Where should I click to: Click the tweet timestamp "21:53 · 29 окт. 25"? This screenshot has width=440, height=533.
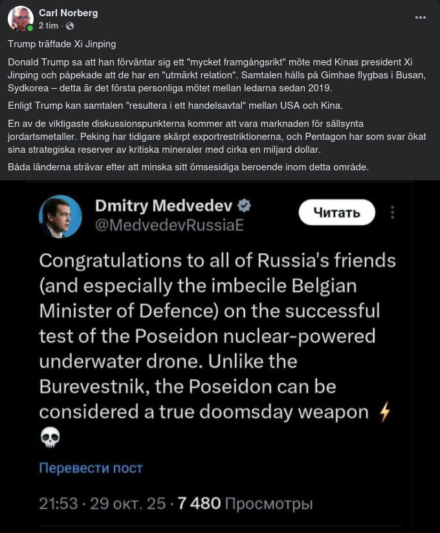point(102,503)
